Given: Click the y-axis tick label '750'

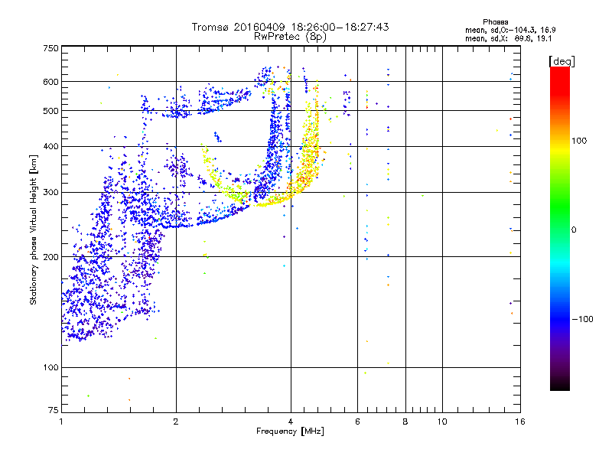Looking at the screenshot, I should pyautogui.click(x=50, y=48).
